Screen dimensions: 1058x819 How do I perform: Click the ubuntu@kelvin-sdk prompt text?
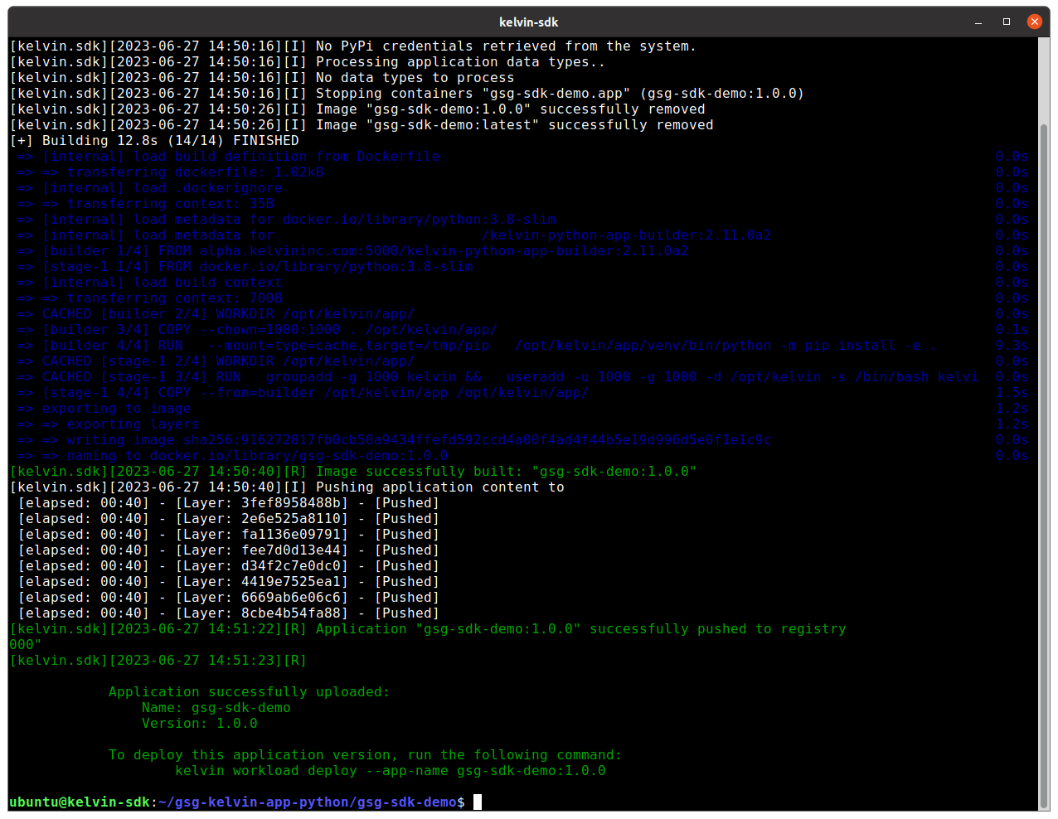point(79,802)
